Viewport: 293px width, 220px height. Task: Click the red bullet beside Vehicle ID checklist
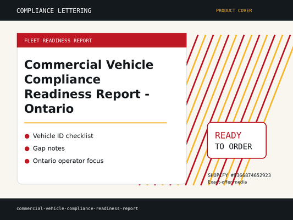coord(27,136)
